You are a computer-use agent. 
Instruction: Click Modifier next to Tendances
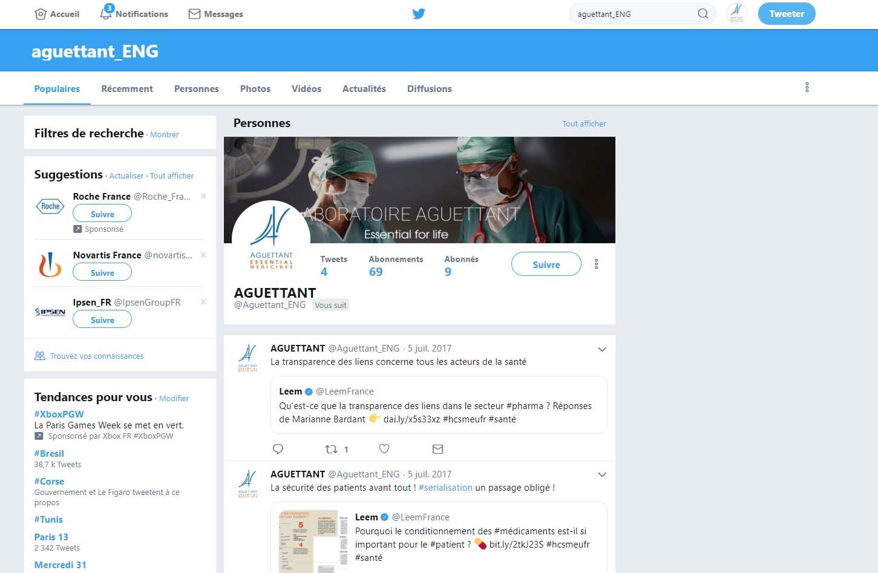click(x=174, y=399)
